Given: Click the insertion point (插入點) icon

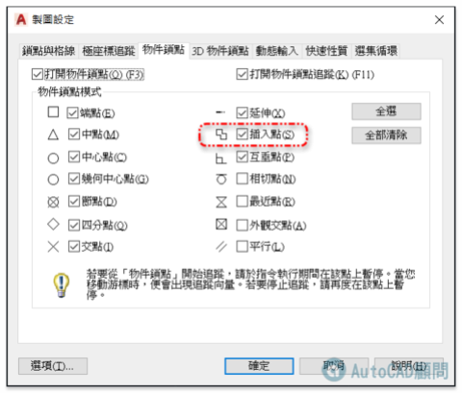Looking at the screenshot, I should pos(221,135).
